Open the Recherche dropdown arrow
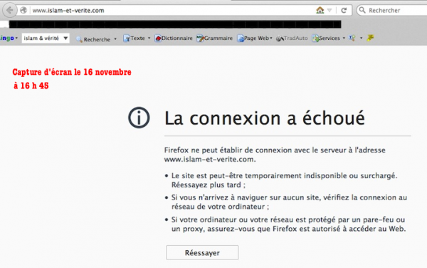Screen dimensions: 427x268 (x=115, y=39)
